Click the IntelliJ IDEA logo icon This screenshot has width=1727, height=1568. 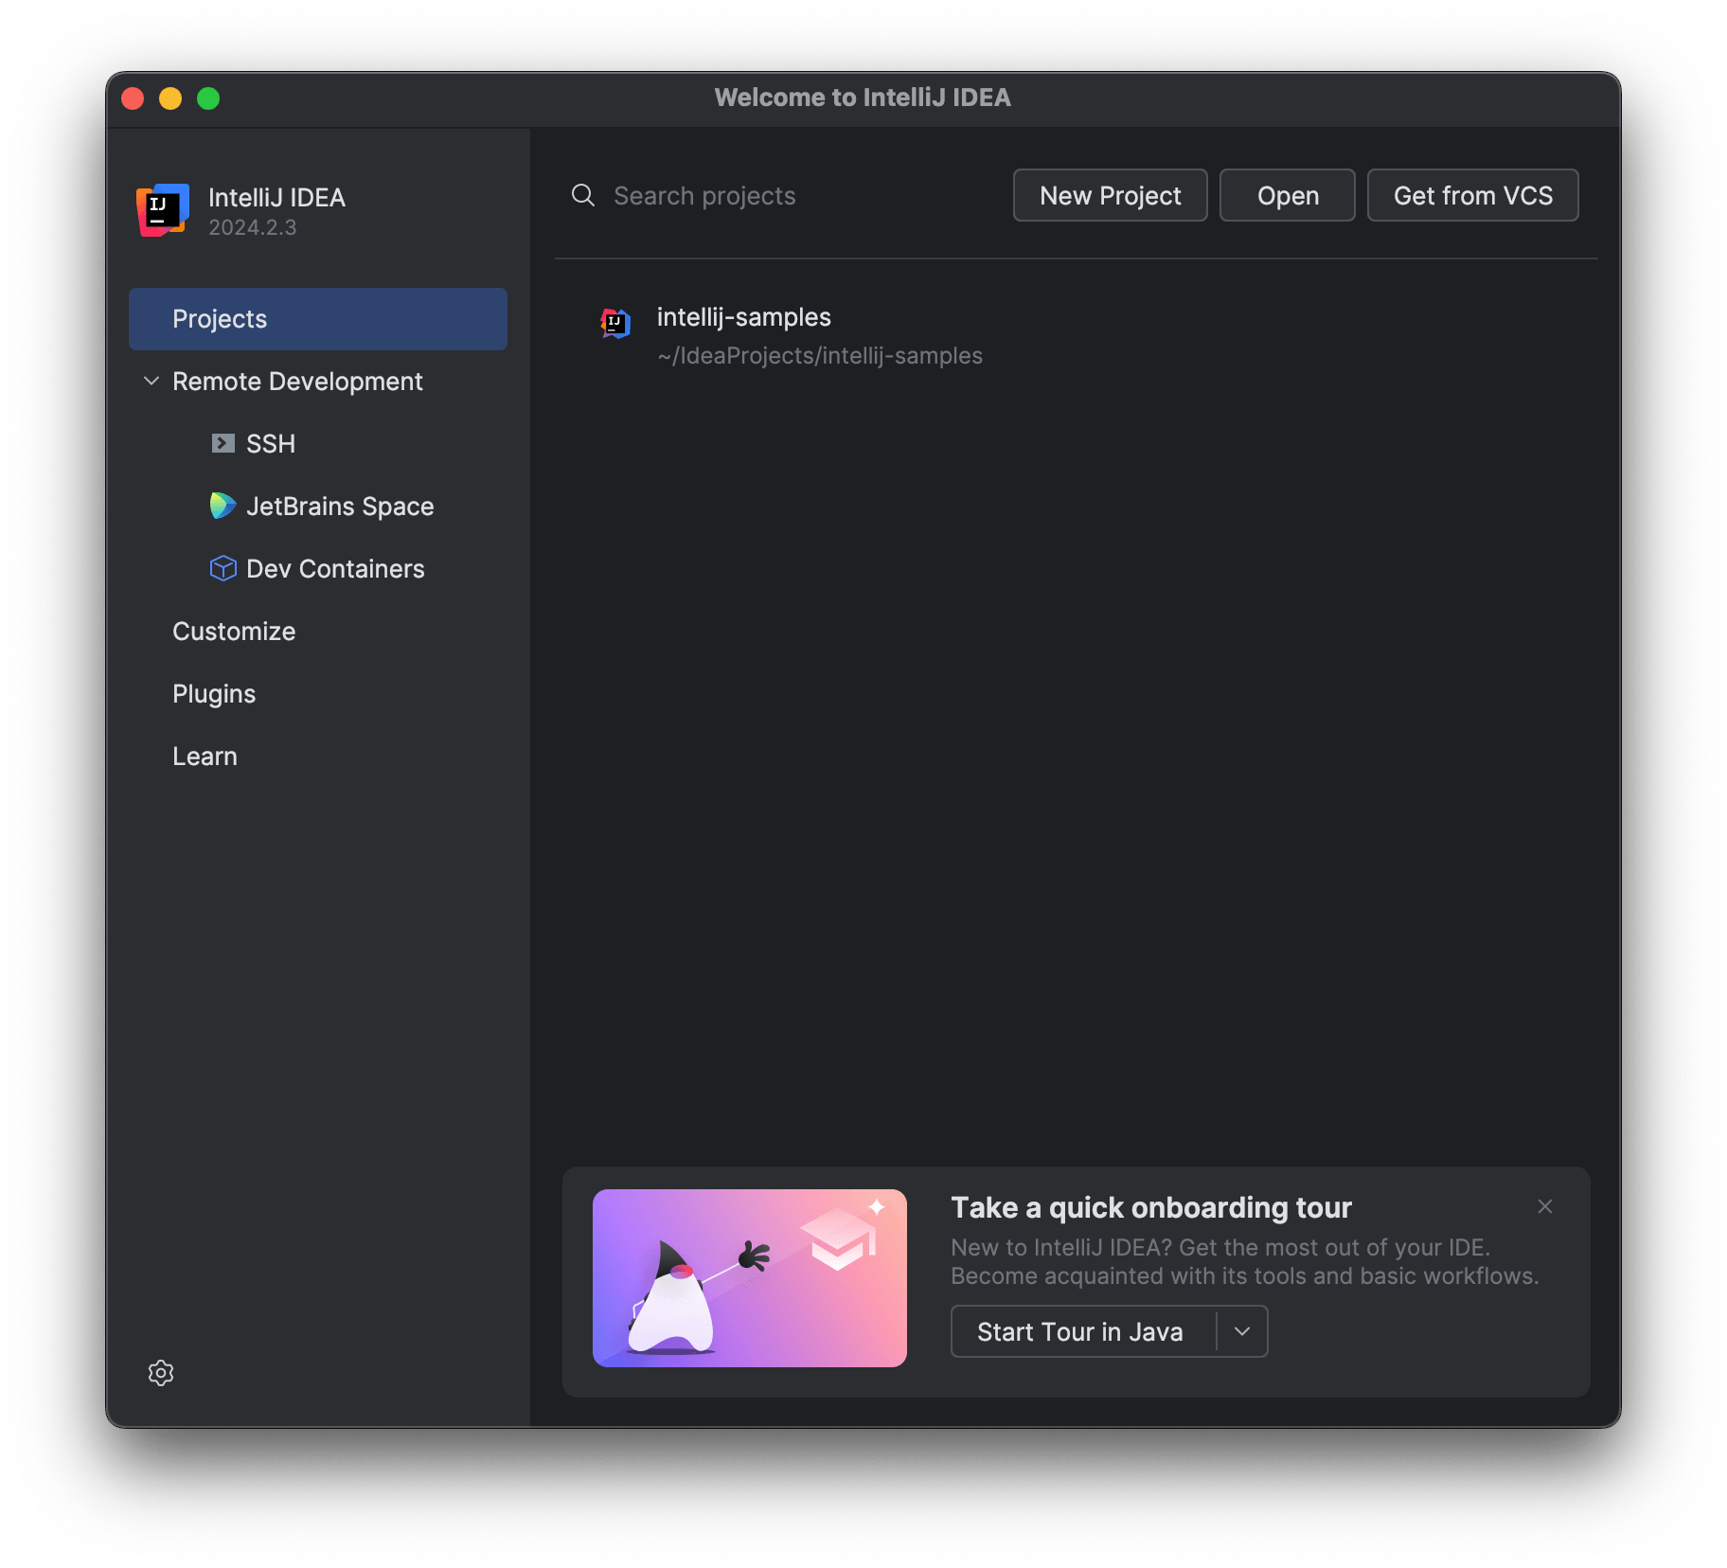(x=161, y=210)
